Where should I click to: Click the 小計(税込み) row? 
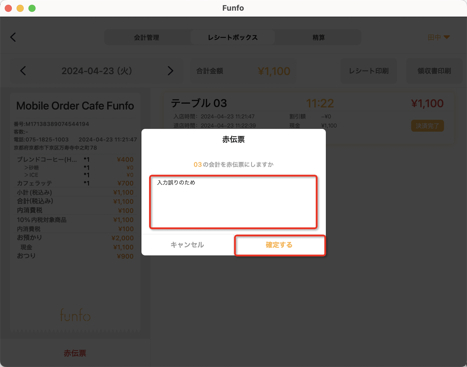coord(75,192)
